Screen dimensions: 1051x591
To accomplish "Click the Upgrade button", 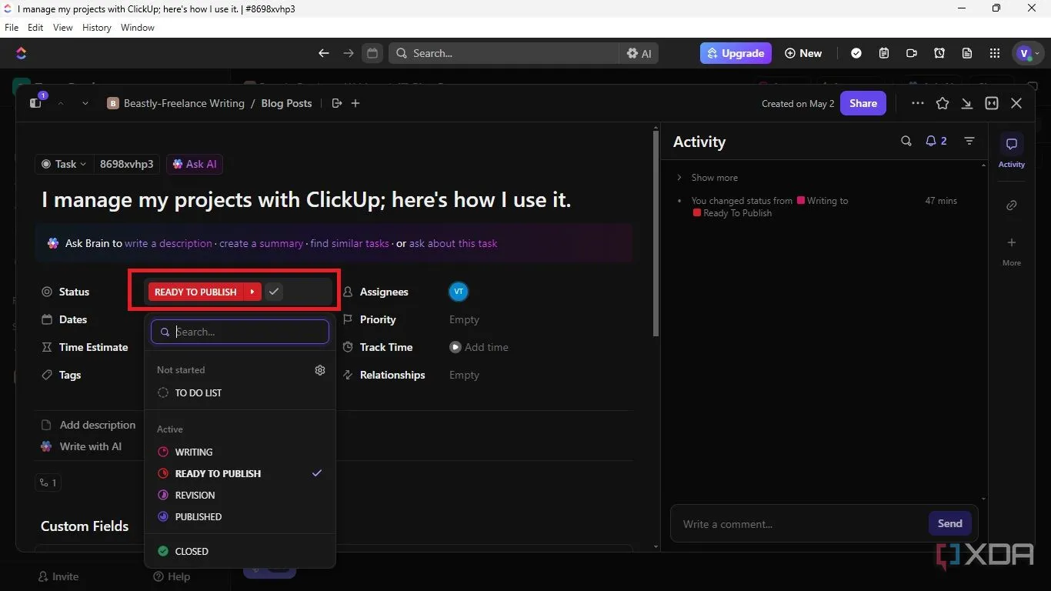I will (x=736, y=53).
